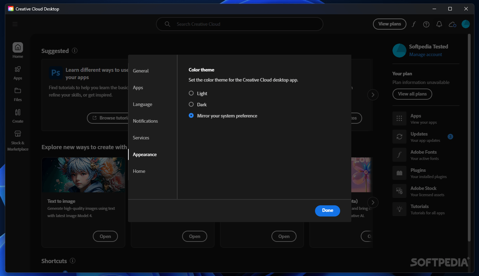This screenshot has width=479, height=276.
Task: Select the Light color theme
Action: [x=191, y=93]
